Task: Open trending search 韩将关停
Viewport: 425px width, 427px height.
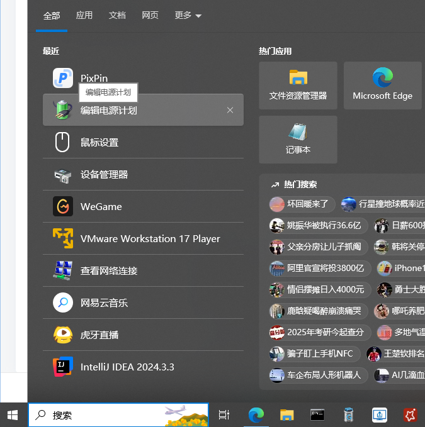Action: pyautogui.click(x=399, y=247)
